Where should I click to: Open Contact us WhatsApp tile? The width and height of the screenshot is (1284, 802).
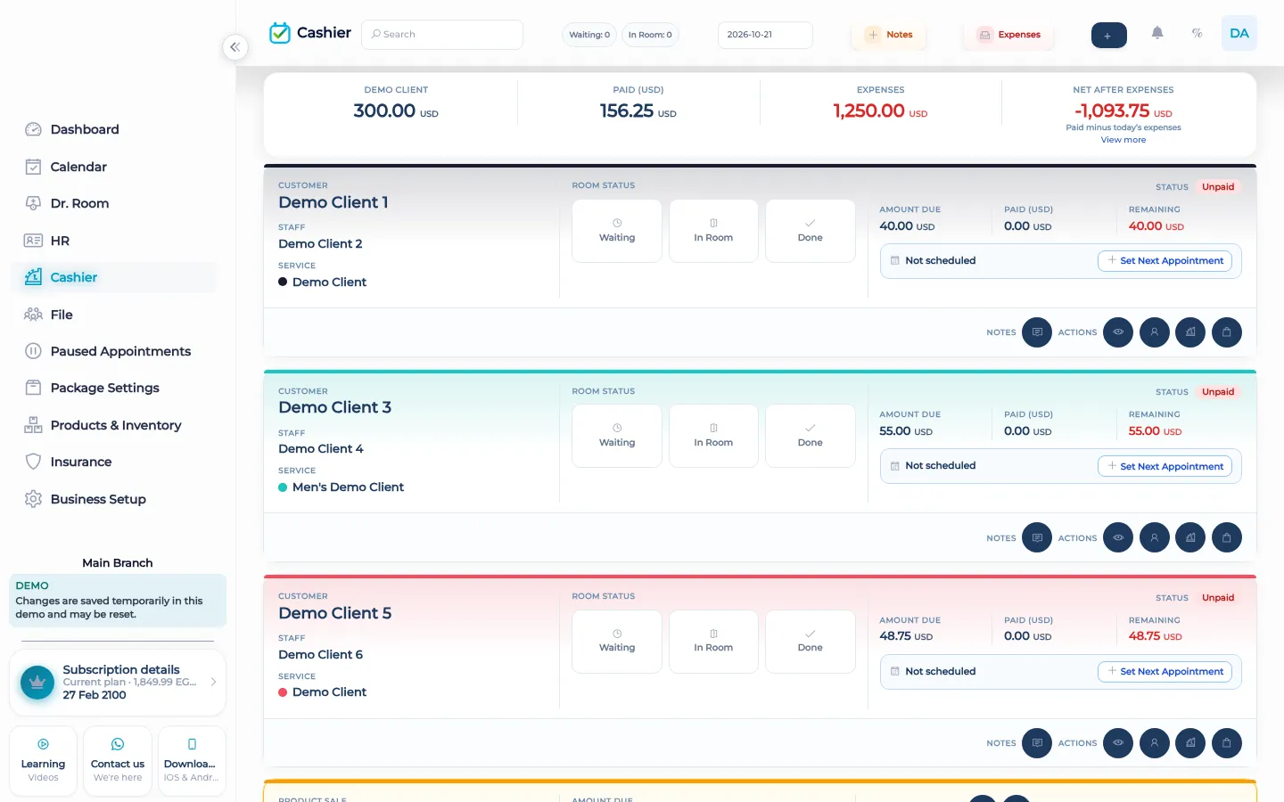pos(118,761)
